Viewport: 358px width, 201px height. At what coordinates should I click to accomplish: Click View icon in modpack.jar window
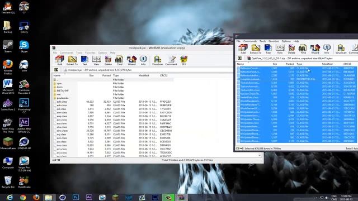point(96,60)
